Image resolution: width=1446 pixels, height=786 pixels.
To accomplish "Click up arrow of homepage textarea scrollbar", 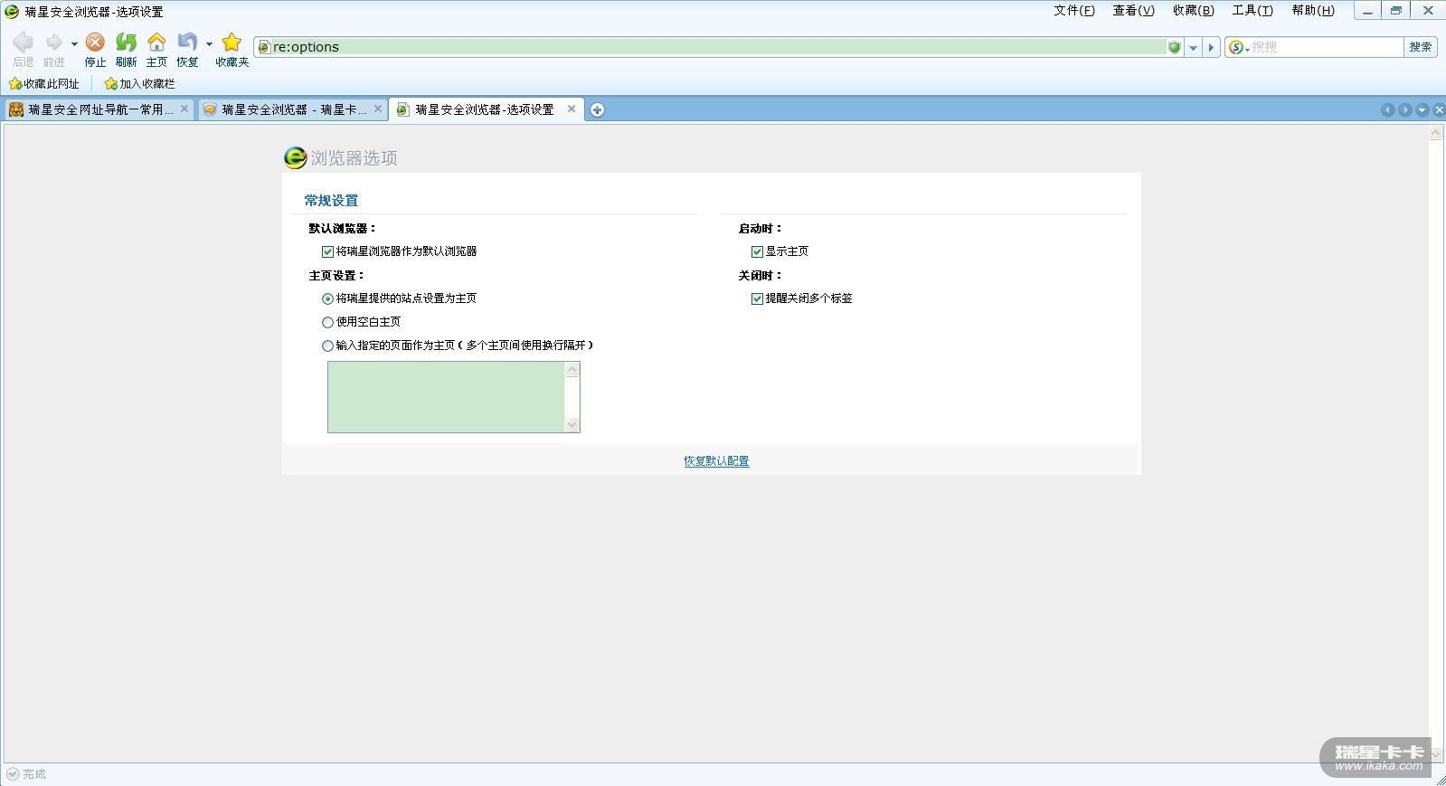I will [572, 369].
